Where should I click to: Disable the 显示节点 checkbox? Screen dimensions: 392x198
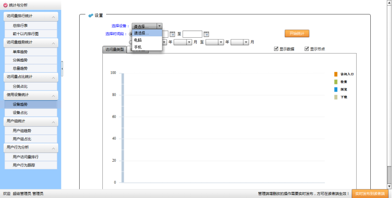coord(307,49)
